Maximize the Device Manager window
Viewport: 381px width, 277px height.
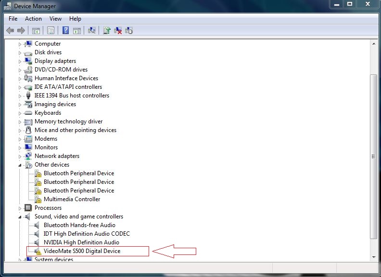click(x=350, y=4)
